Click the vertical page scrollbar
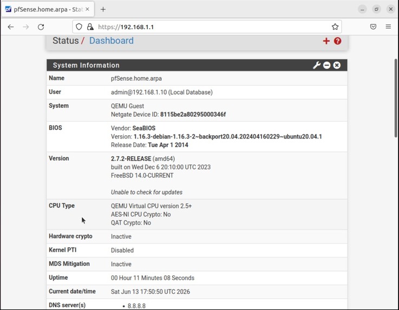Screen dimensions: 399x310 396,98
